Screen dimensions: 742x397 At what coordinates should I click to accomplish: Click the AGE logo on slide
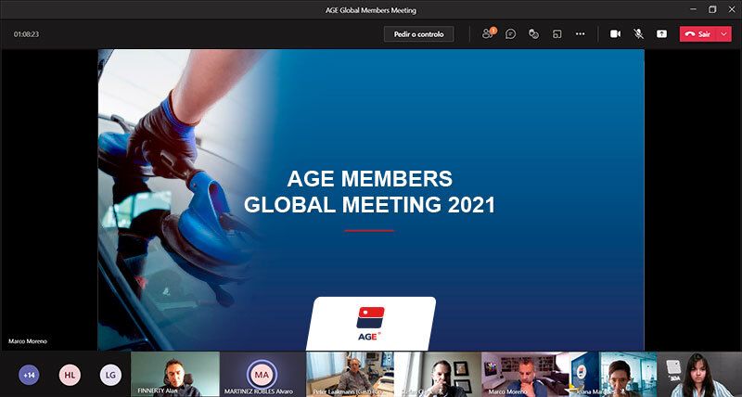(369, 324)
